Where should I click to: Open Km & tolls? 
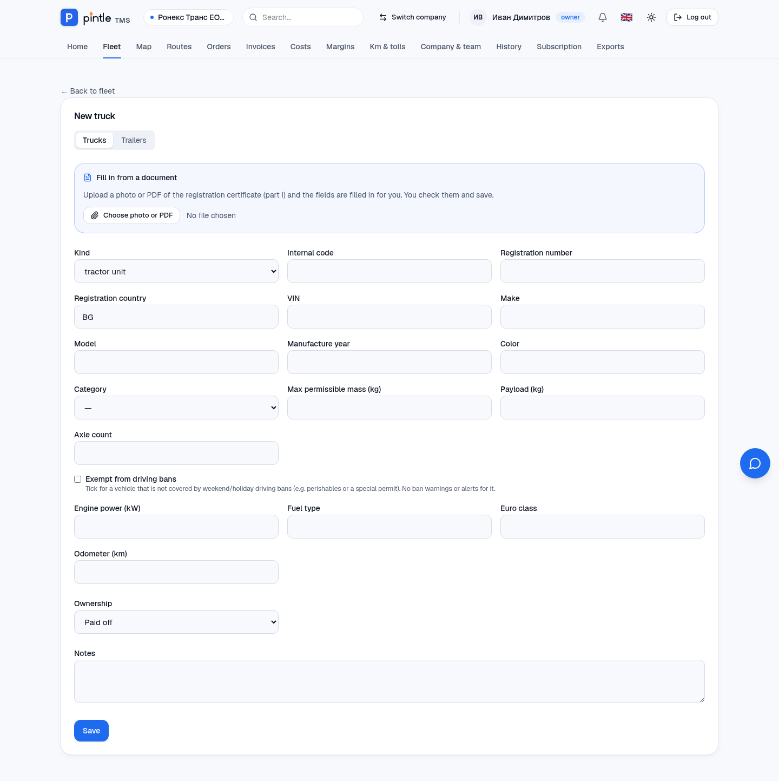coord(388,47)
